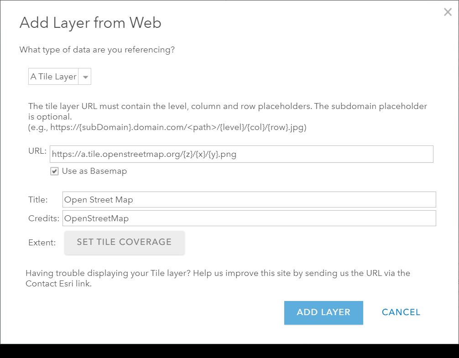Click the example subDomain URL text
This screenshot has width=459, height=358.
pos(167,128)
